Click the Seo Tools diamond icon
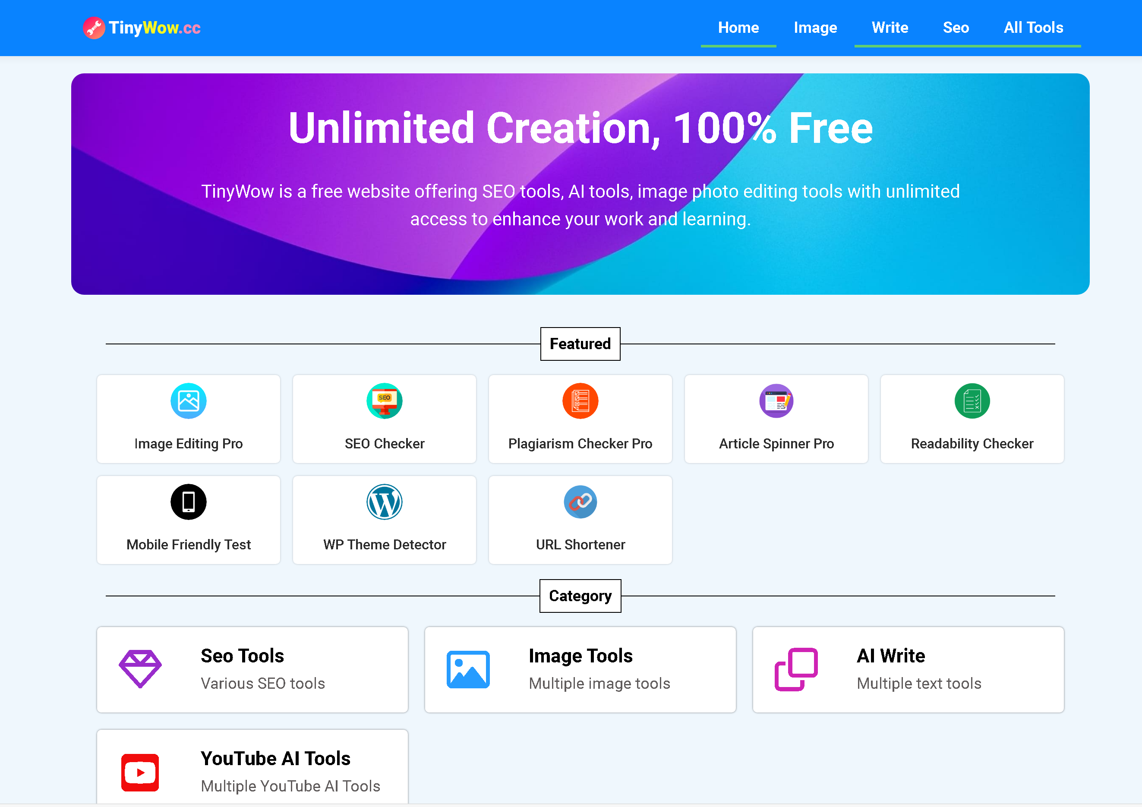This screenshot has width=1142, height=807. coord(140,669)
